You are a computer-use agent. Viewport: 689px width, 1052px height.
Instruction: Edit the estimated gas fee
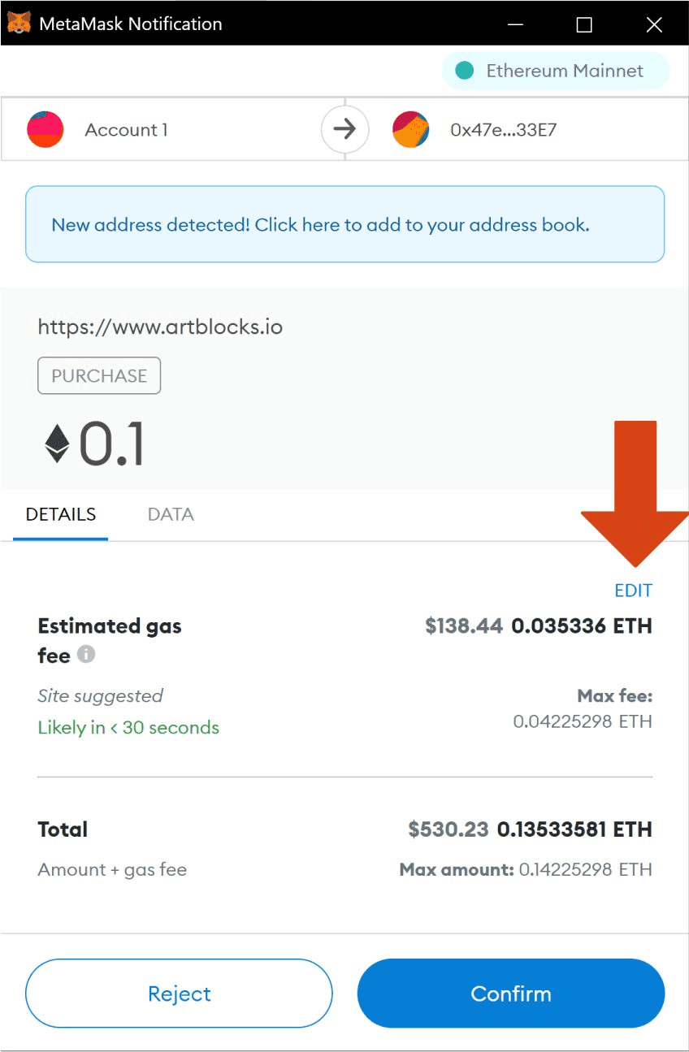[634, 591]
